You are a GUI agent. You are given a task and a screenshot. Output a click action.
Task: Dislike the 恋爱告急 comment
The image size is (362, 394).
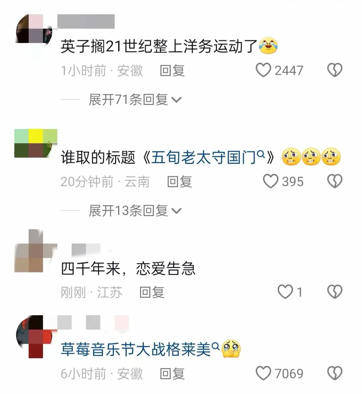(335, 292)
